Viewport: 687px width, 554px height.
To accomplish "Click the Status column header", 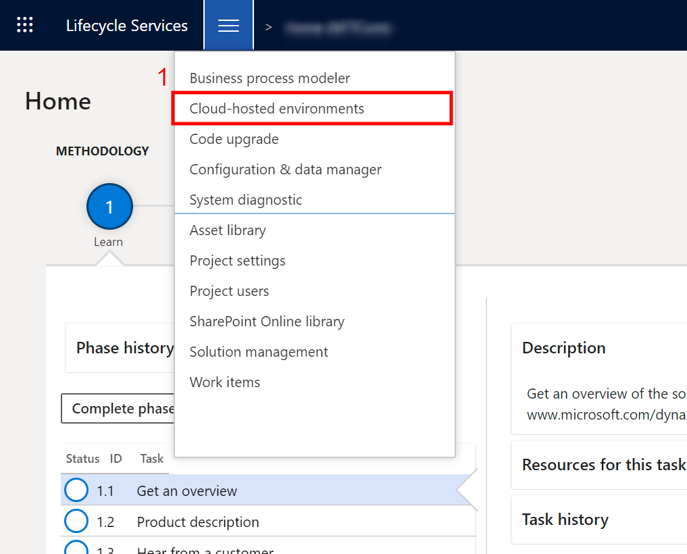I will 82,459.
